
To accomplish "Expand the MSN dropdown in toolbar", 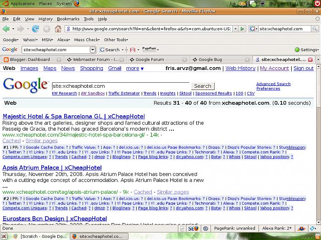I will click(48, 40).
